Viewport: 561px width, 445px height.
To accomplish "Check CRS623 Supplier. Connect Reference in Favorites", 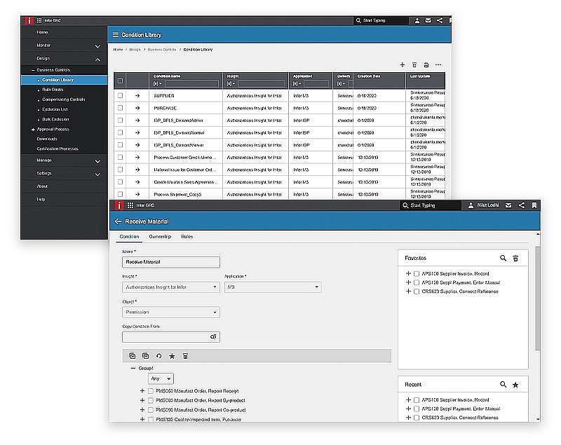I will 417,292.
